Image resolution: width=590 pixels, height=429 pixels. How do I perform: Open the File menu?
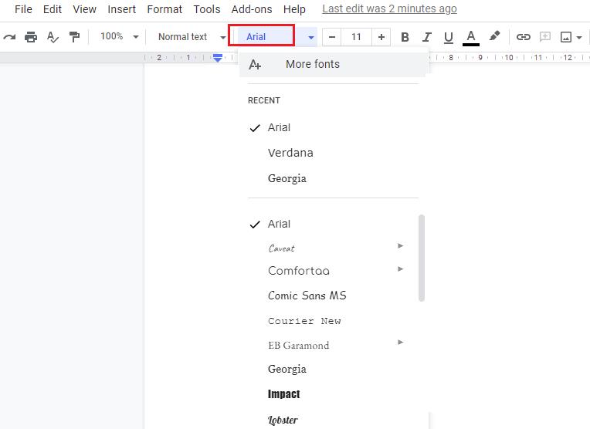tap(23, 9)
